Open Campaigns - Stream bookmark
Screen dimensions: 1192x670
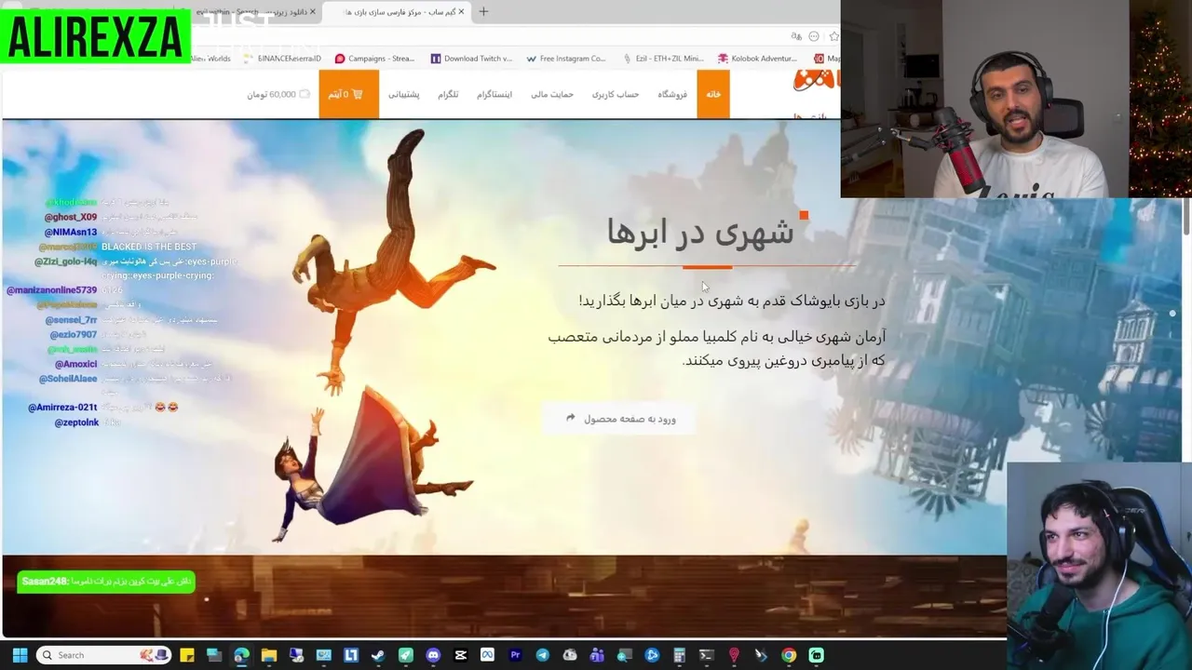374,59
